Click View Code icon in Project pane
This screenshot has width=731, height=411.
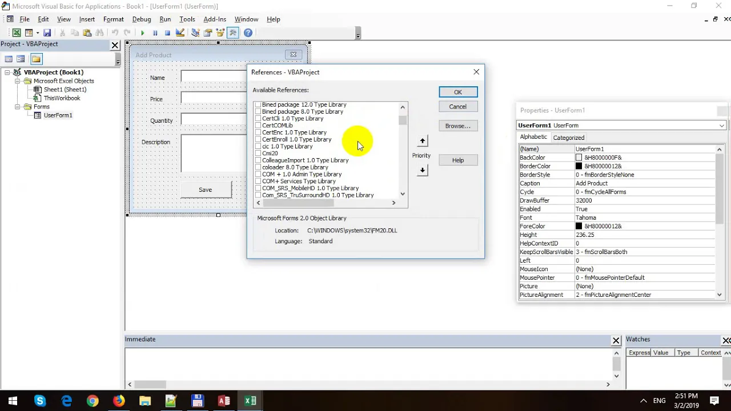9,59
